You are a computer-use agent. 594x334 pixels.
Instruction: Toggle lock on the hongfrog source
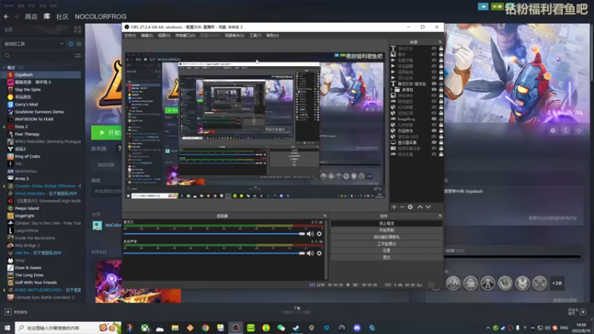point(441,119)
